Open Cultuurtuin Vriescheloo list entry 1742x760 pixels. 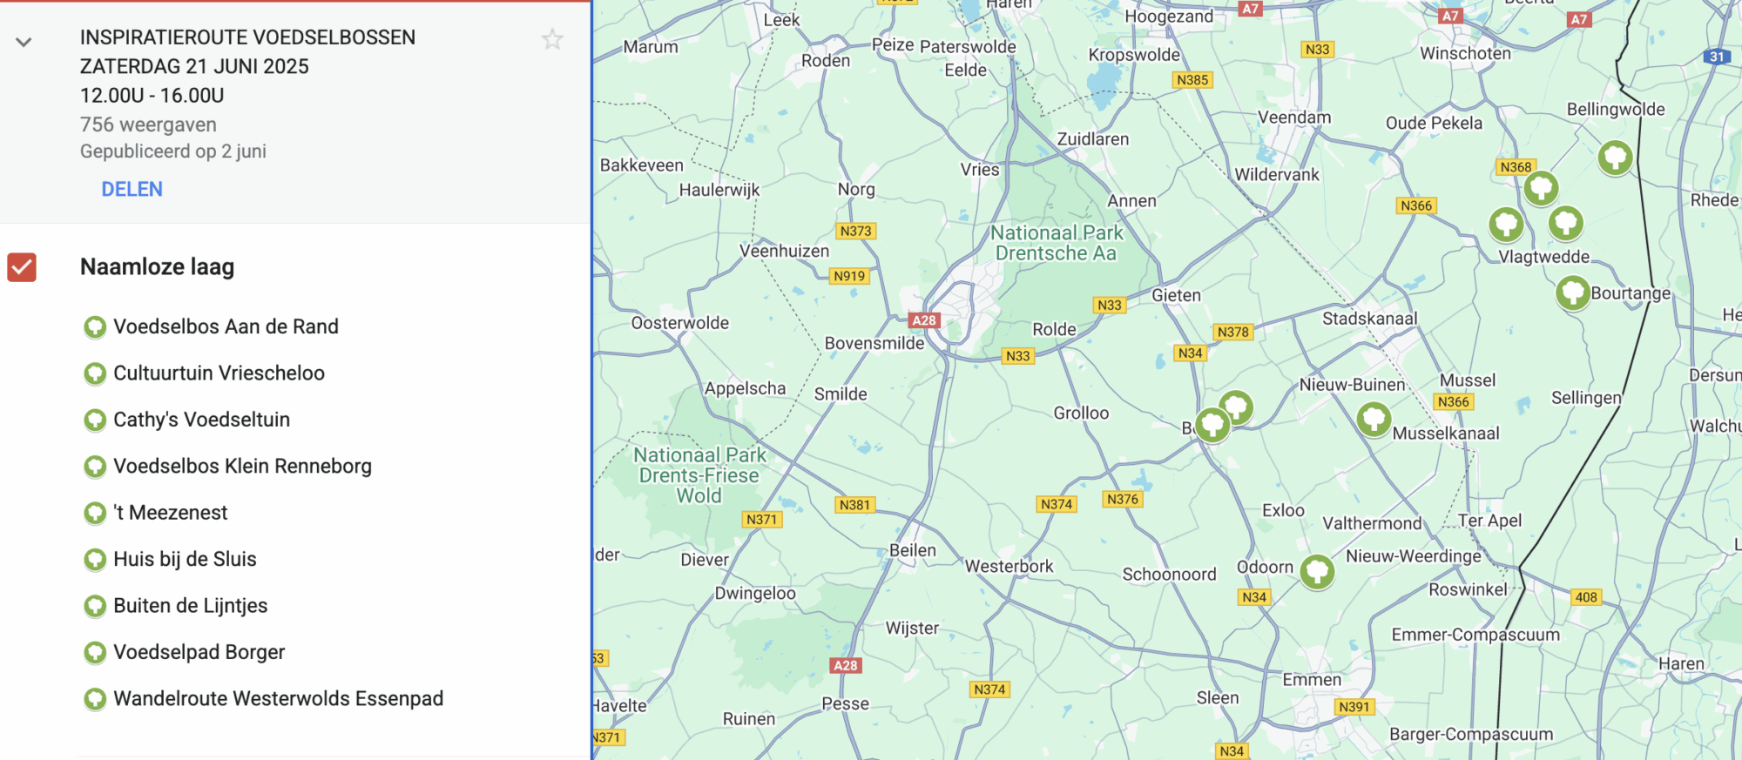pos(219,373)
